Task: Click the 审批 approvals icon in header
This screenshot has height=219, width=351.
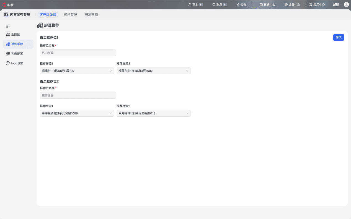Action: click(190, 5)
